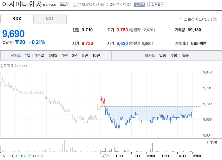This screenshot has height=160, width=222.
Task: Select the 10년 line chart period
Action: click(96, 55)
